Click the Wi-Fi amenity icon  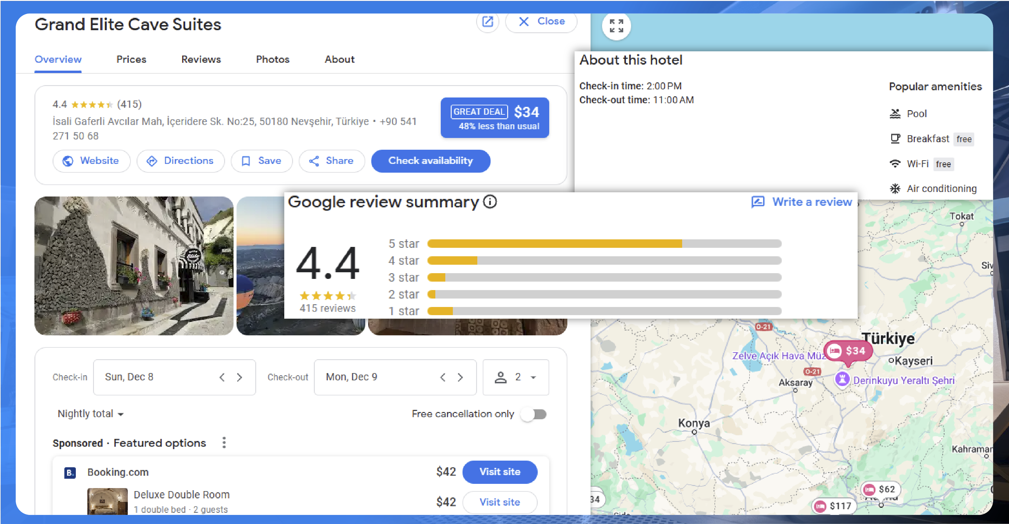pyautogui.click(x=895, y=164)
